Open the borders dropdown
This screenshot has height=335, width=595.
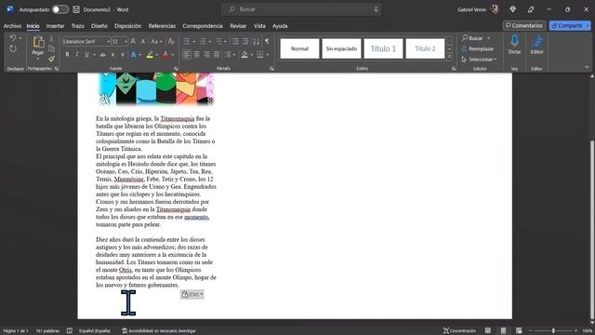tap(267, 55)
